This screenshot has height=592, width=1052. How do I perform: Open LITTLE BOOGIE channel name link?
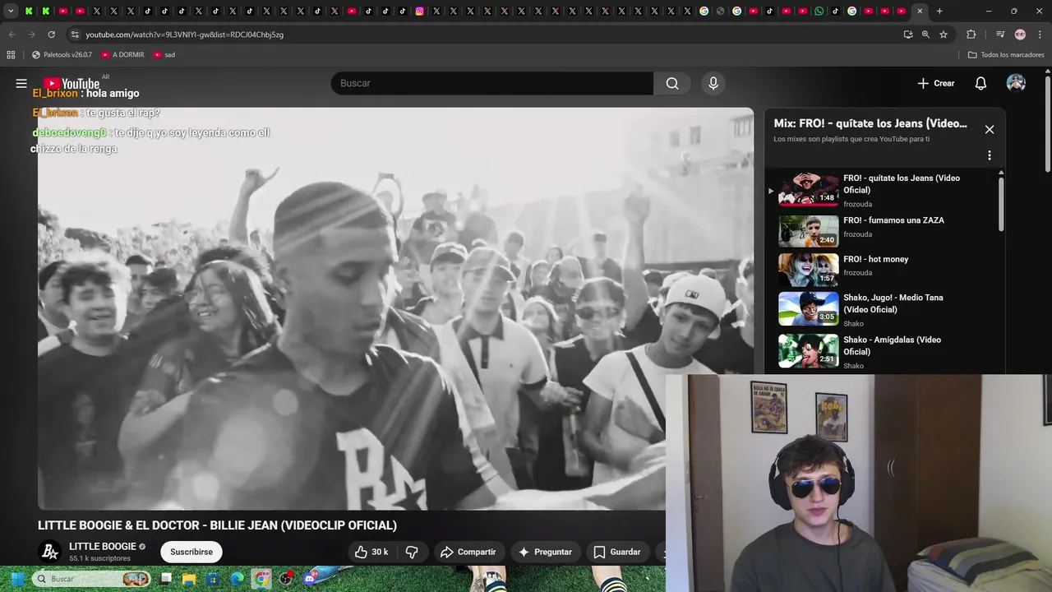pyautogui.click(x=102, y=546)
